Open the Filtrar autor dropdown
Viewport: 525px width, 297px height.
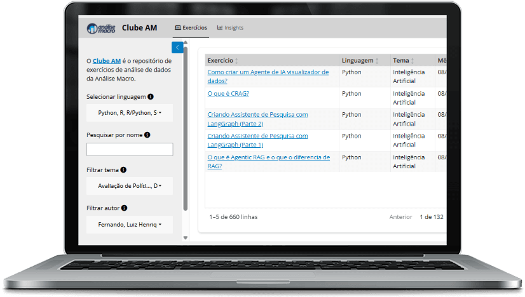(x=130, y=225)
